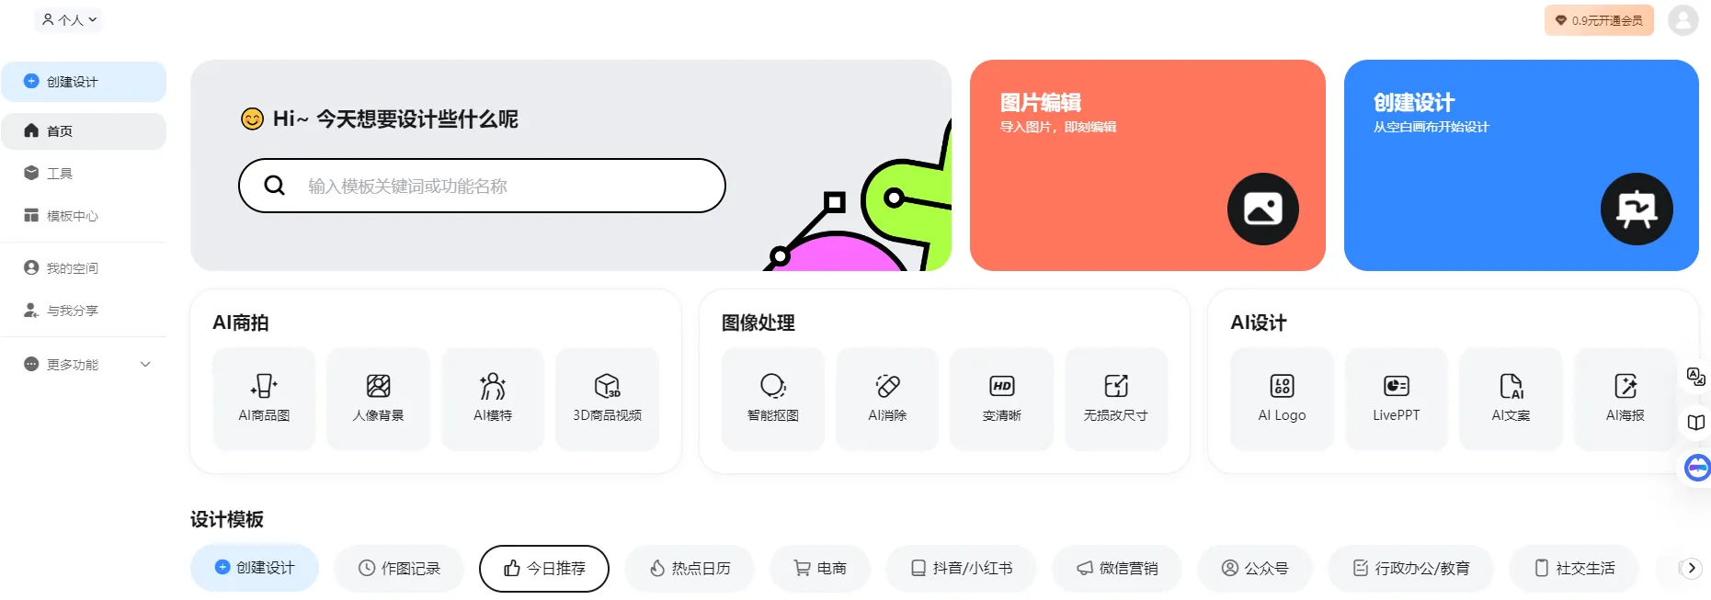Viewport: 1711px width, 600px height.
Task: Expand the 个人 account dropdown
Action: pyautogui.click(x=69, y=19)
